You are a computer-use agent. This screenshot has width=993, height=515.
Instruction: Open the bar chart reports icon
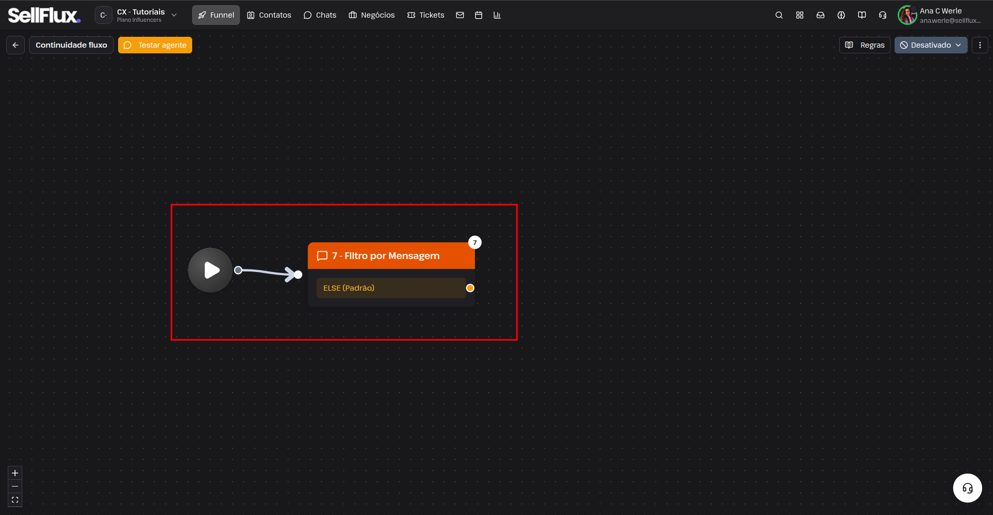pyautogui.click(x=497, y=15)
